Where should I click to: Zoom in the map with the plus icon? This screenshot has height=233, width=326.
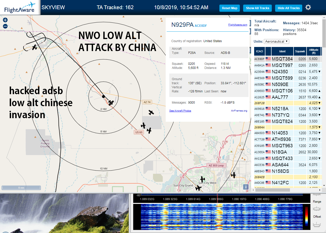[x=5, y=20]
